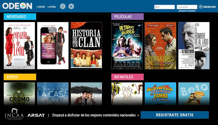The width and height of the screenshot is (218, 125).
Task: Click the ARSAT logo
Action: 36,115
